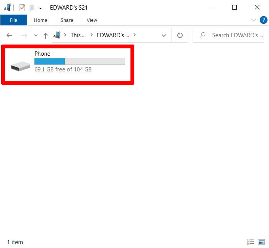Switch to the View ribbon tab
The height and width of the screenshot is (248, 269).
pyautogui.click(x=92, y=20)
